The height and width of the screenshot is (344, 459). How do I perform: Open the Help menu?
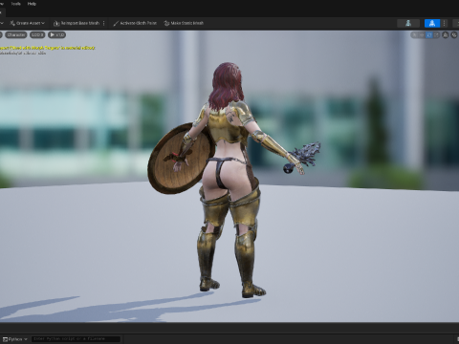tap(32, 4)
